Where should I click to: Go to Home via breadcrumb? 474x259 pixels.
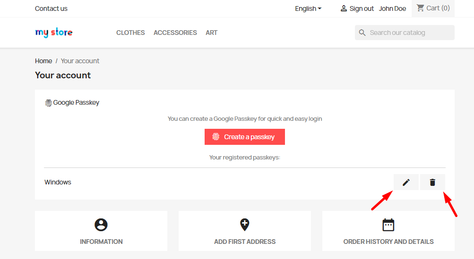point(43,61)
